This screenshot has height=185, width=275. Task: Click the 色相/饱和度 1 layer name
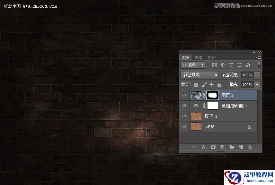point(234,106)
